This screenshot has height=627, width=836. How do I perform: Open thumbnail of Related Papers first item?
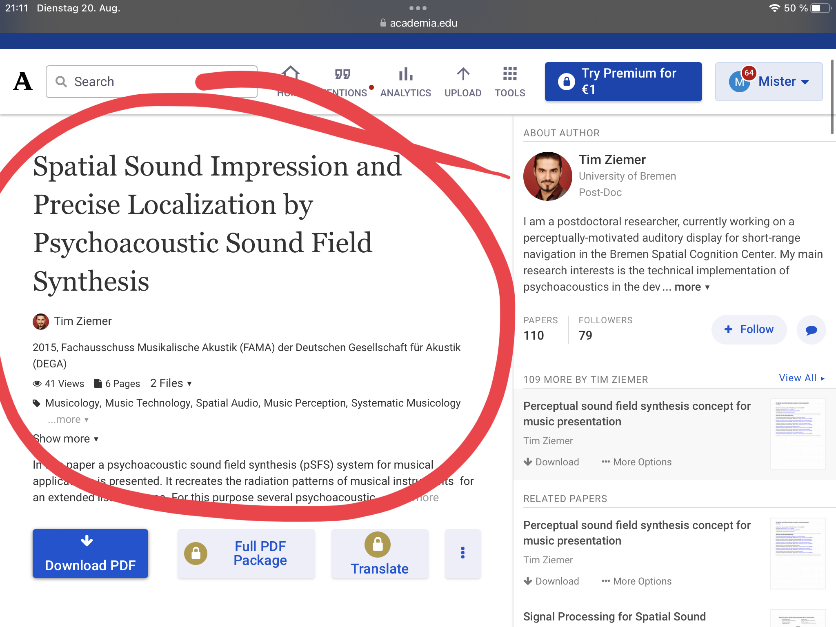(x=798, y=554)
